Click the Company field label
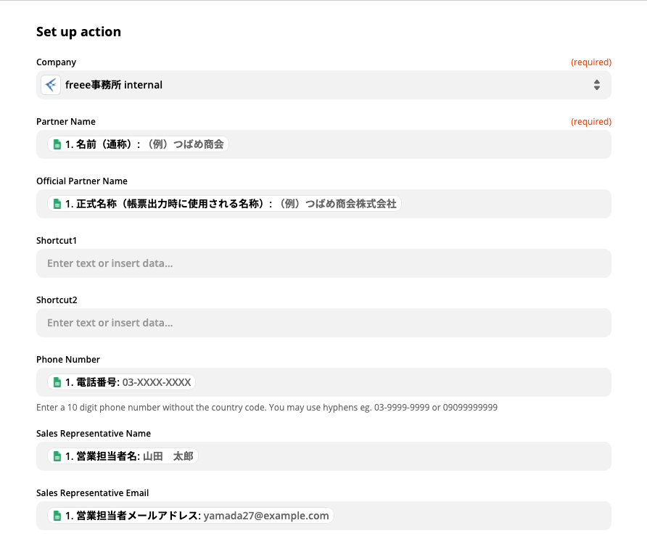Screen dimensions: 647x544 [x=56, y=62]
